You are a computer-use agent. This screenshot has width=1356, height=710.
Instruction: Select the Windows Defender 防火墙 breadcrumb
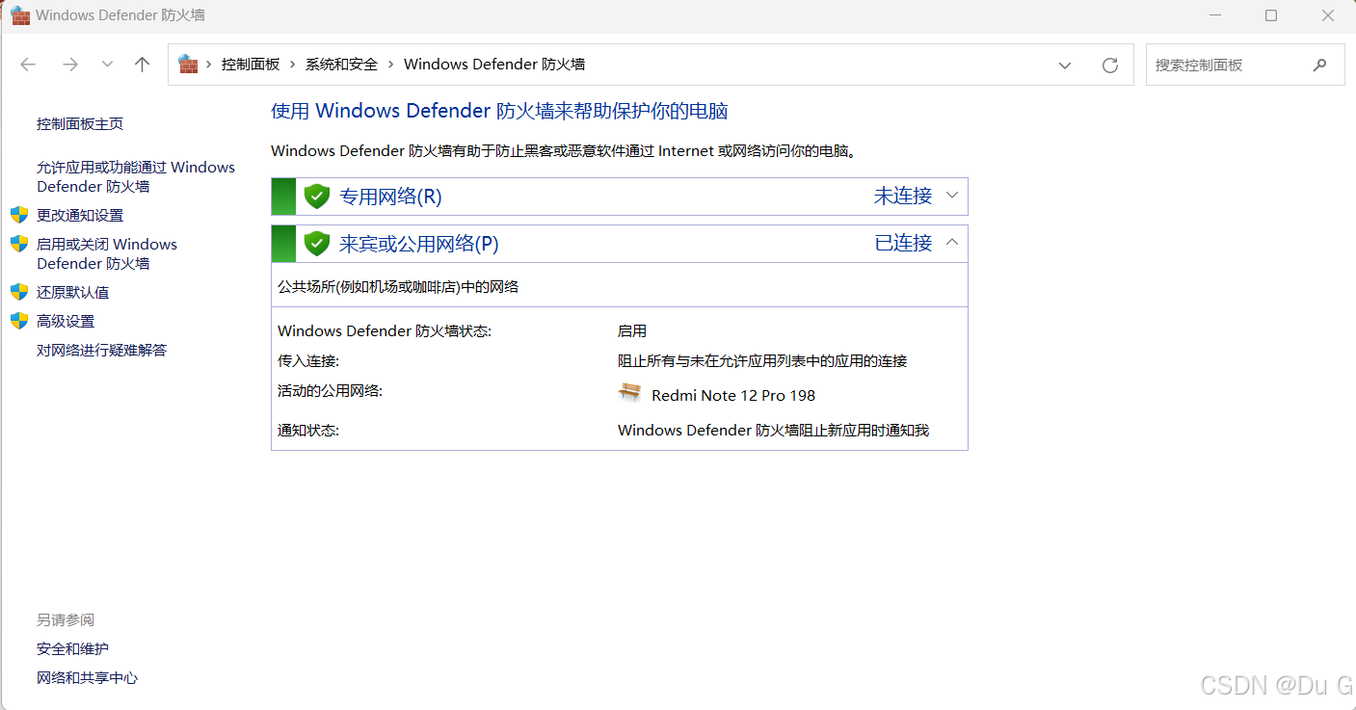coord(494,65)
